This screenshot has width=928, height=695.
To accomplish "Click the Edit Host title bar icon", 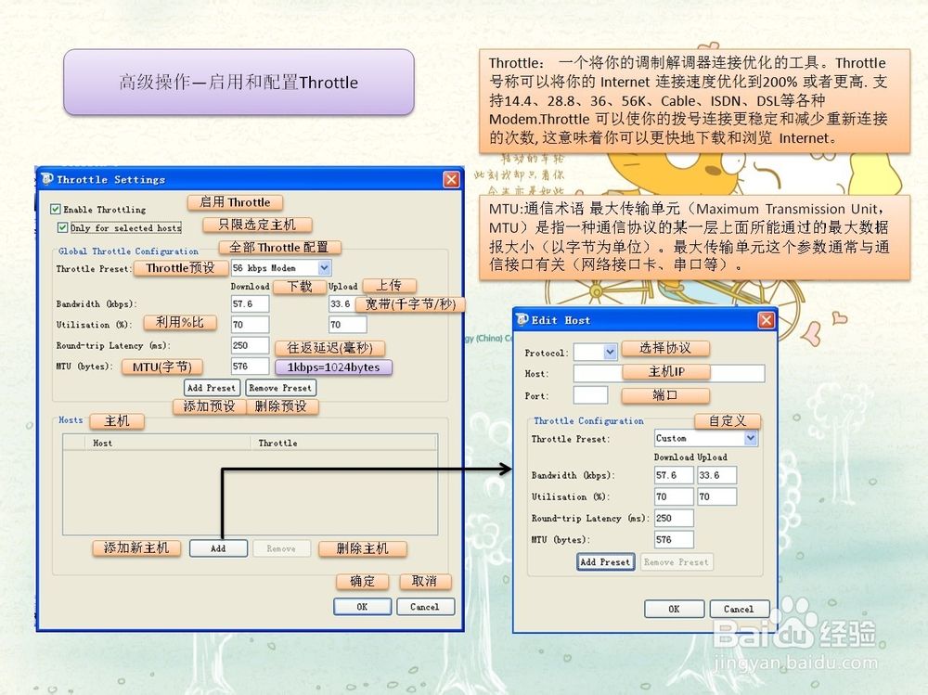I will (522, 320).
